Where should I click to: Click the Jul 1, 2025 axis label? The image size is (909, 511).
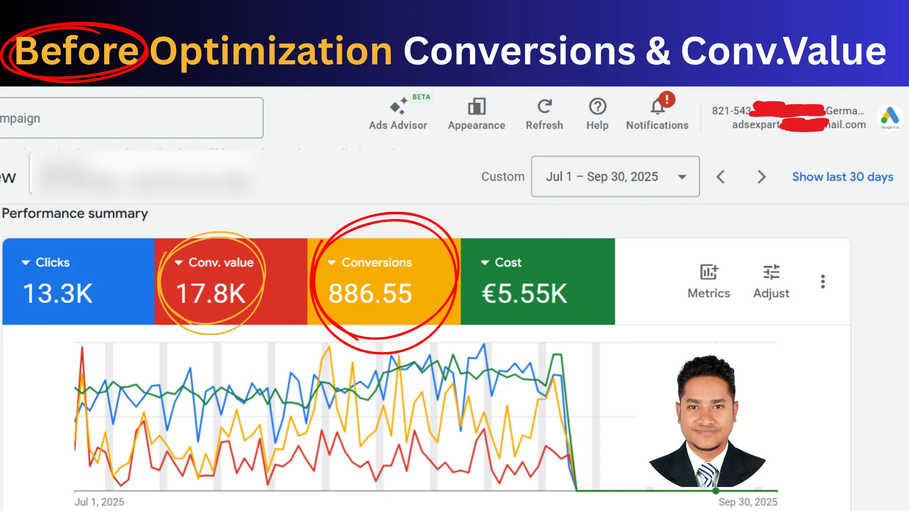pos(99,502)
